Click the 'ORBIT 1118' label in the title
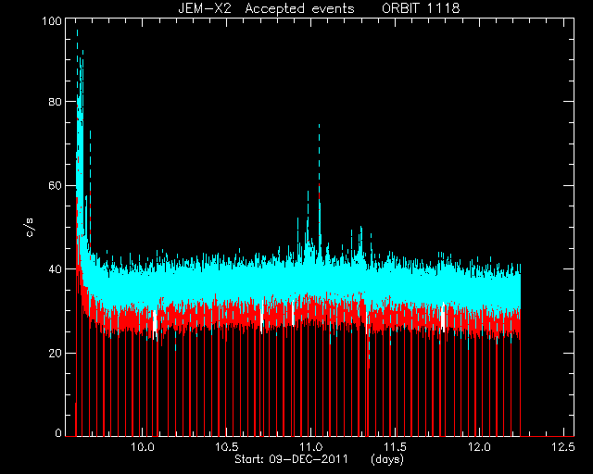This screenshot has height=474, width=593. pyautogui.click(x=421, y=8)
